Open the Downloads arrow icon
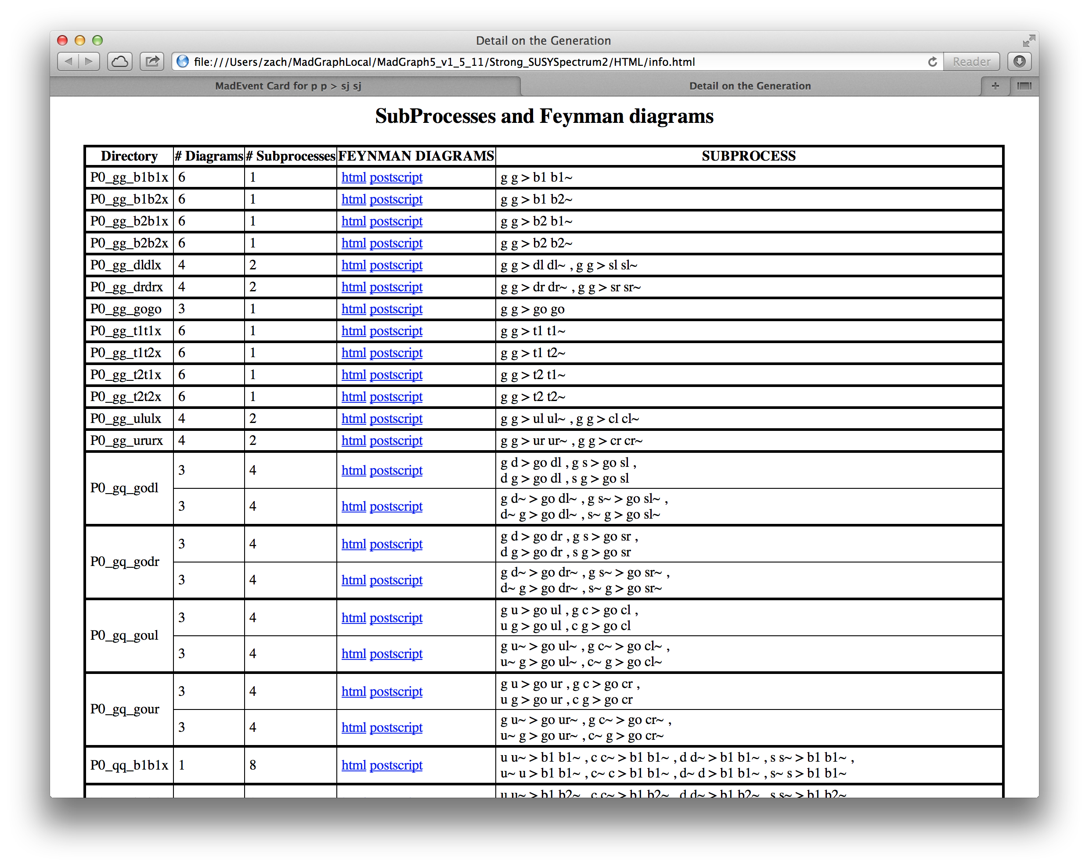Screen dimensions: 1089x867 click(1019, 61)
